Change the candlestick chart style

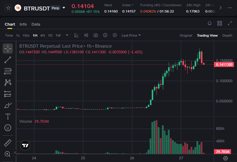tap(86, 35)
